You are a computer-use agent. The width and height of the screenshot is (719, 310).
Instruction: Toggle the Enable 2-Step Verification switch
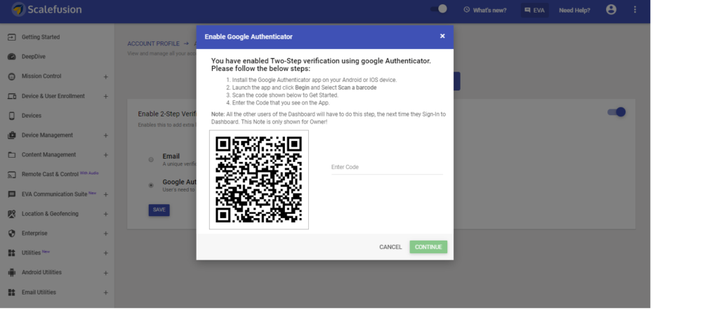click(x=616, y=112)
